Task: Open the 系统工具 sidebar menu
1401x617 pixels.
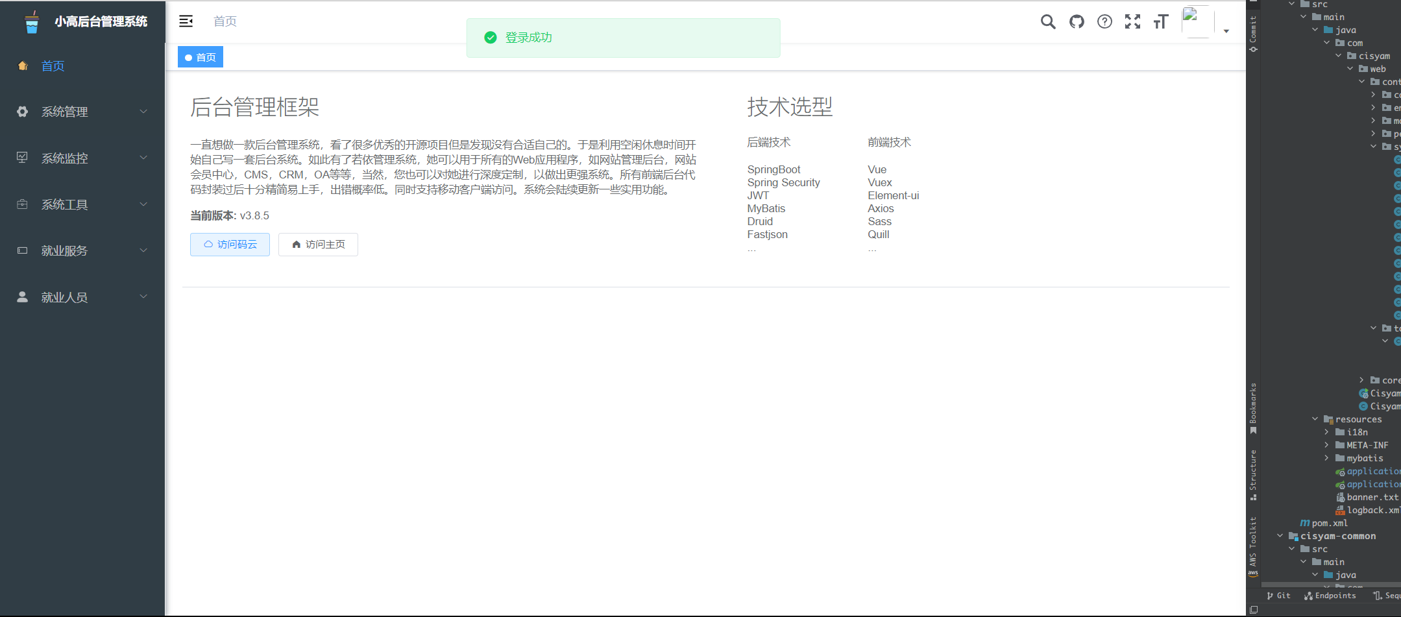Action: (82, 204)
